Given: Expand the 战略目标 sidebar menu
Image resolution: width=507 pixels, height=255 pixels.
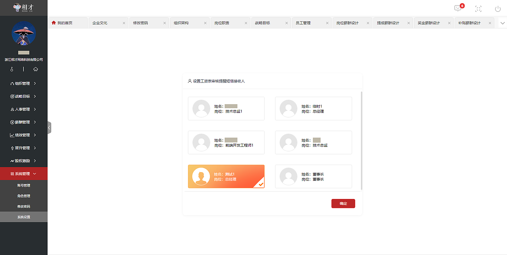Looking at the screenshot, I should (24, 96).
